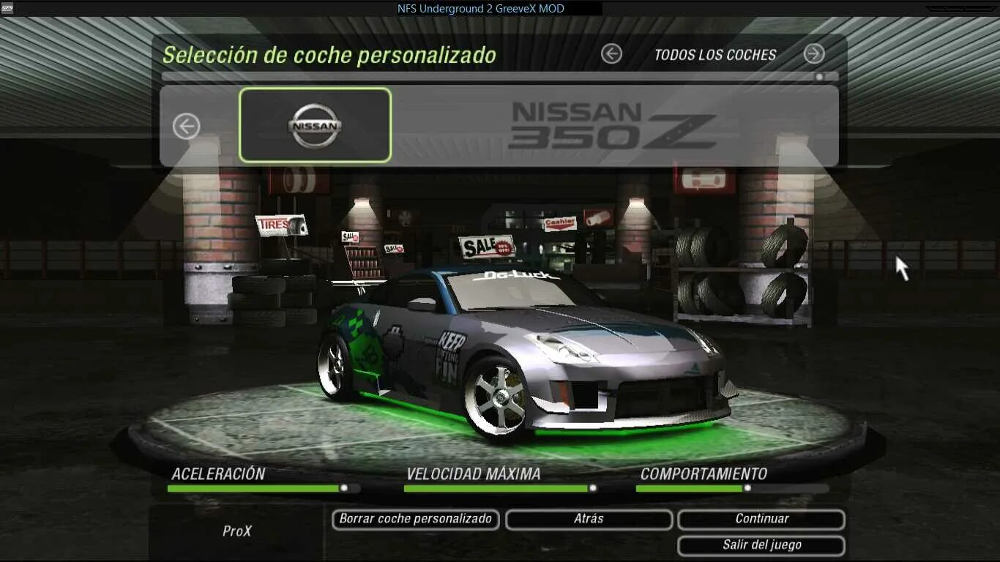
Task: Select the previous car category arrow
Action: pyautogui.click(x=611, y=54)
